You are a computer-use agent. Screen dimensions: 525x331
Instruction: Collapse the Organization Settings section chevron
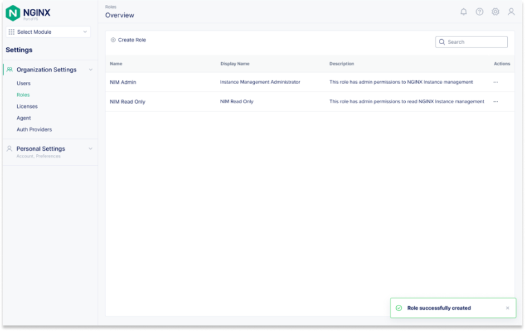(x=90, y=70)
